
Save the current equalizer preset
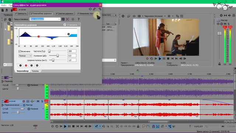pyautogui.click(x=63, y=19)
